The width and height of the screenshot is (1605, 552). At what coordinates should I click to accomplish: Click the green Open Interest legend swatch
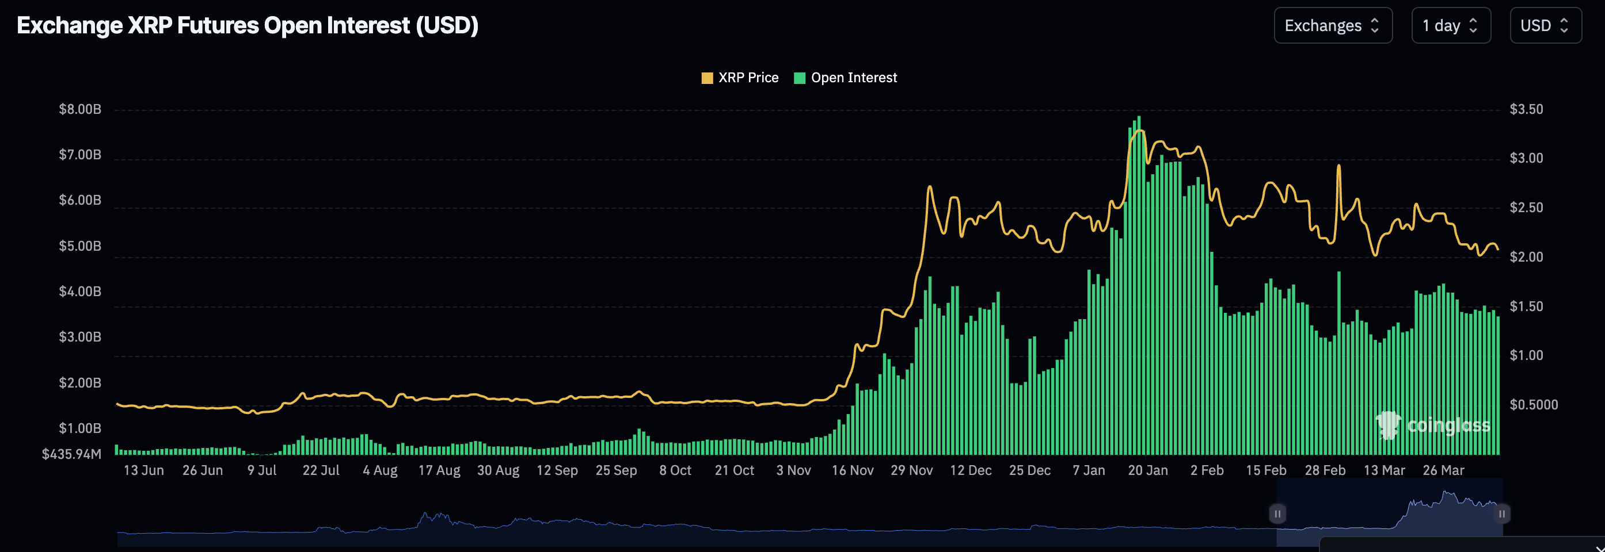[800, 78]
